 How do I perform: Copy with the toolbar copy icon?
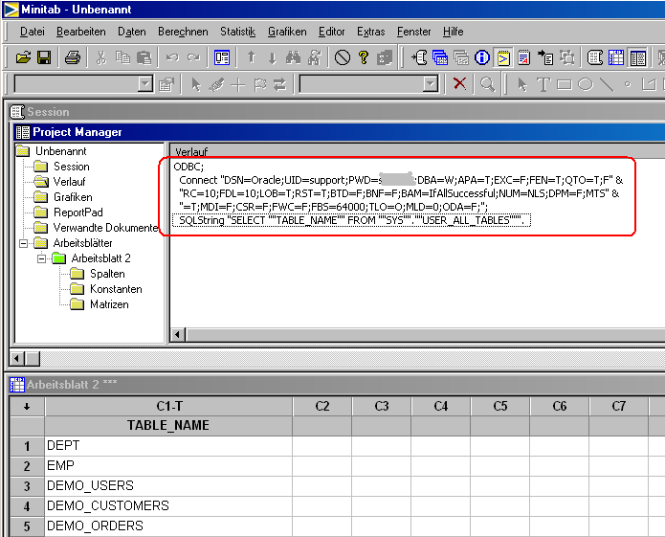pos(123,57)
